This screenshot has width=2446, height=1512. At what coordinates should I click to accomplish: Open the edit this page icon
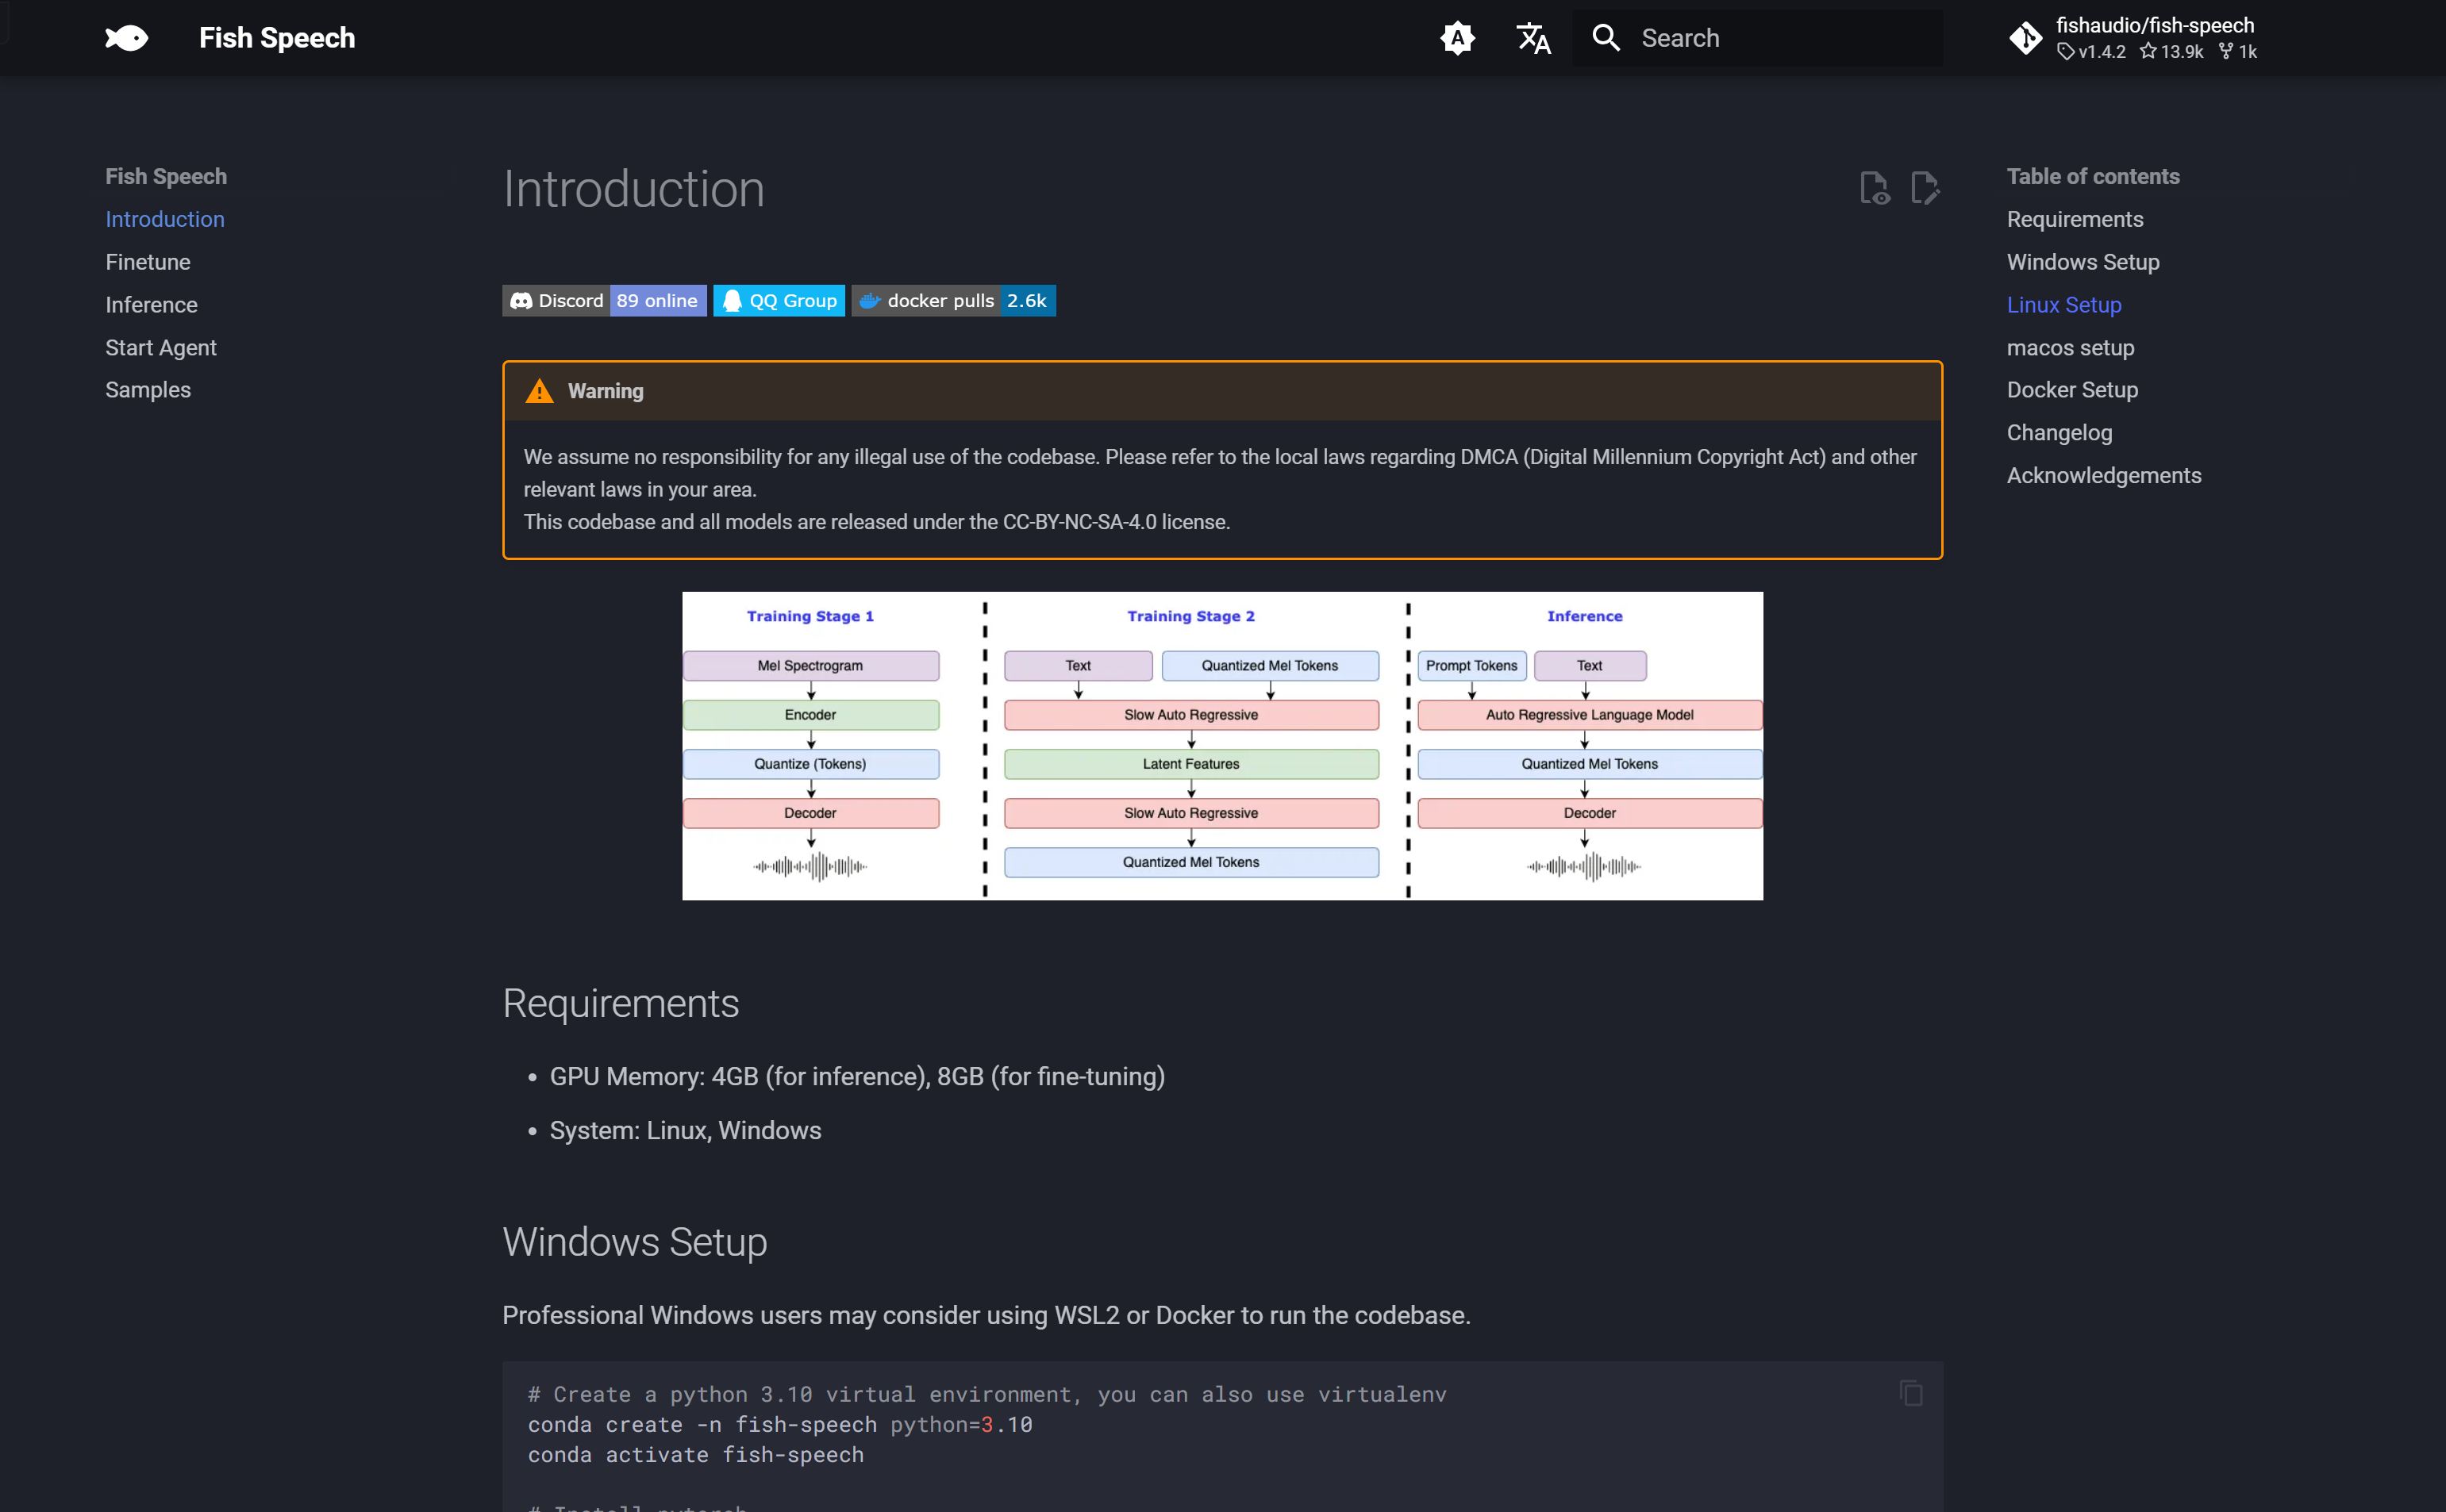click(x=1925, y=188)
